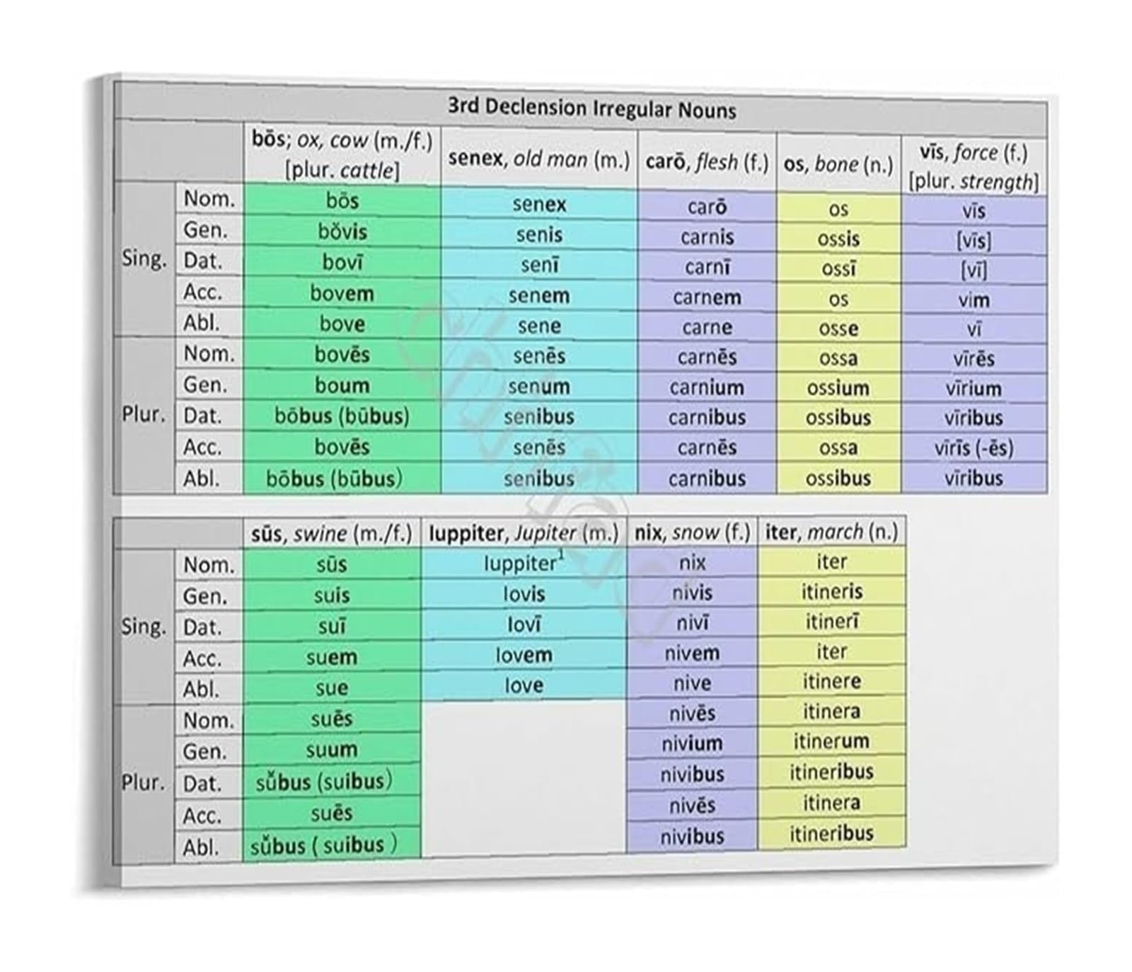Select the 'senem' cell
This screenshot has width=1132, height=972.
click(538, 295)
